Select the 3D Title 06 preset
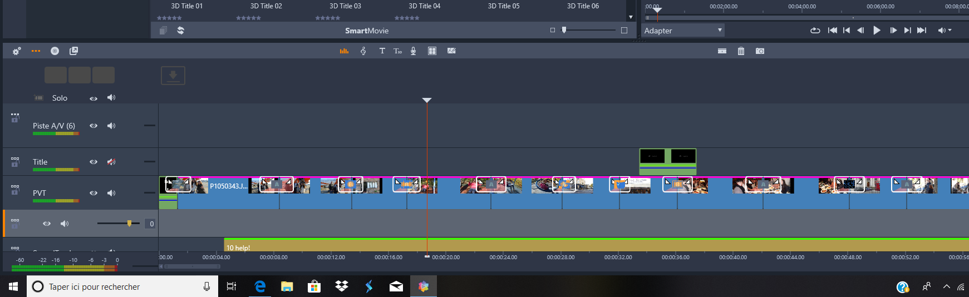This screenshot has width=969, height=297. tap(583, 6)
